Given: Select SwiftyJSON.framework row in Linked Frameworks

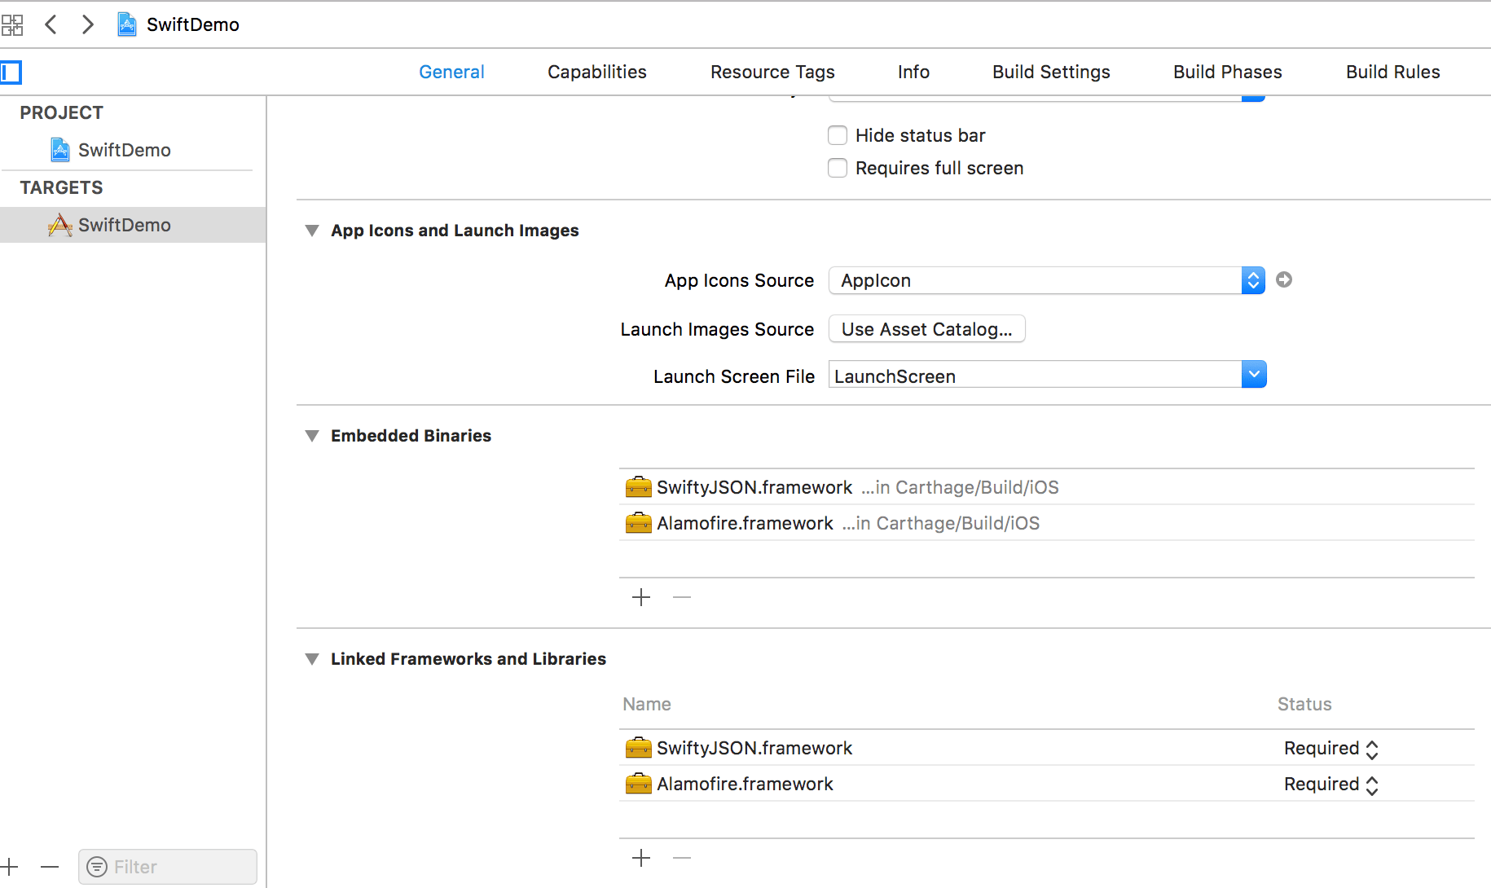Looking at the screenshot, I should [x=1046, y=748].
